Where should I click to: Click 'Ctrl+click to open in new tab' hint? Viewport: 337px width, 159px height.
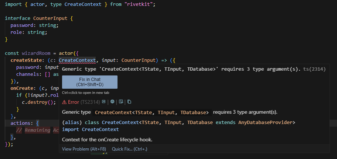[x=85, y=93]
